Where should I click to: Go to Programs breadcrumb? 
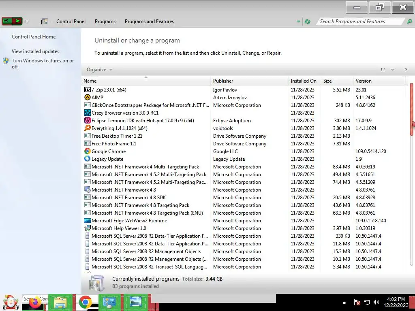click(105, 21)
